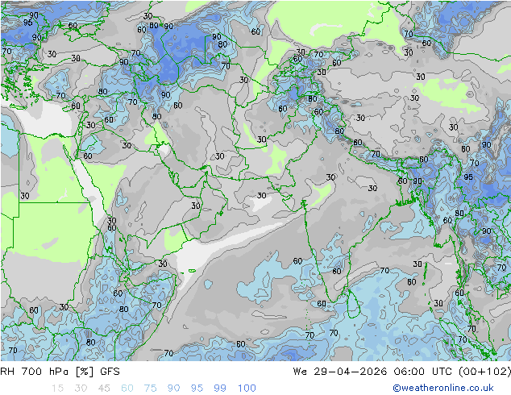Select the "RH 700 hPa" title text

click(34, 372)
